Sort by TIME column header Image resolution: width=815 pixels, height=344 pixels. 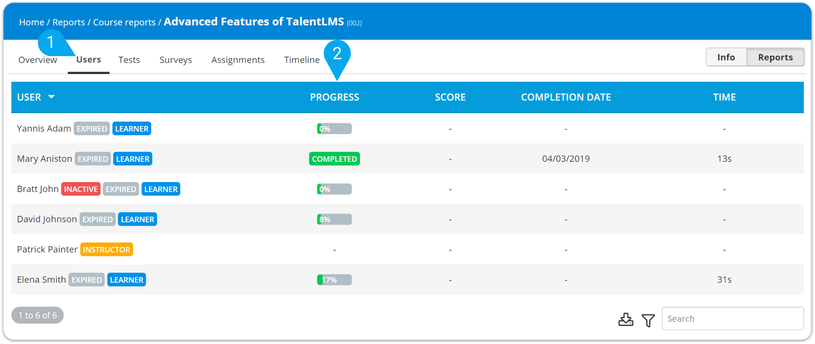724,97
